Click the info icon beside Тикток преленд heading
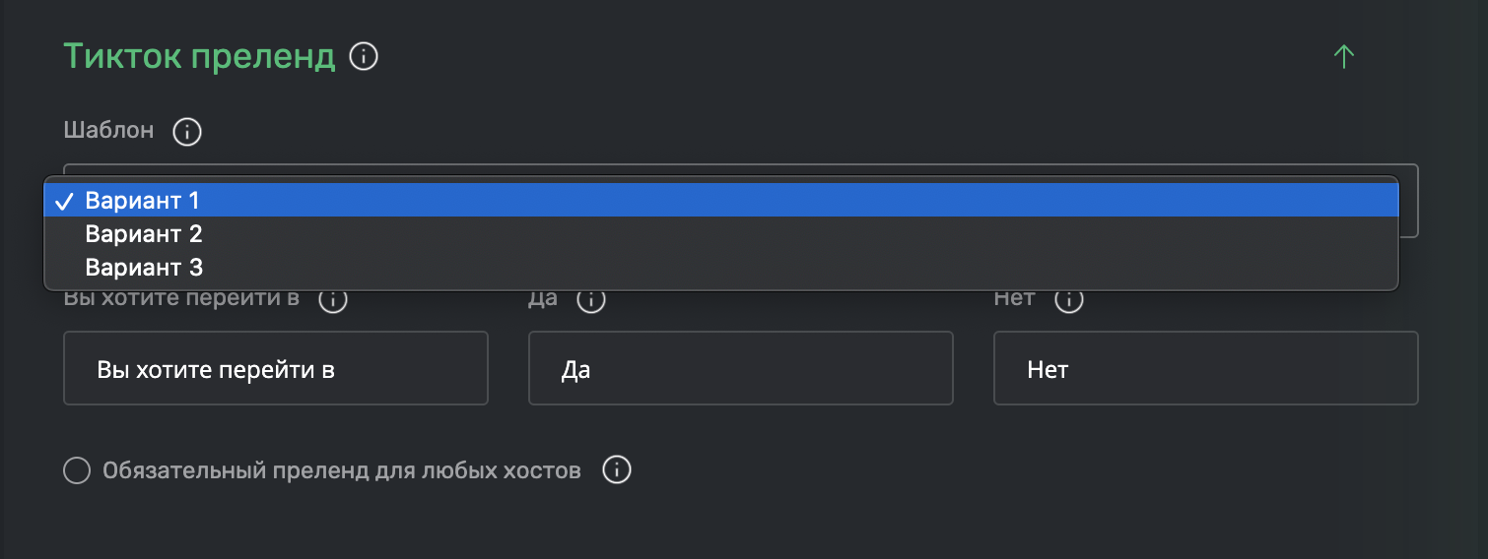1488x559 pixels. click(x=365, y=57)
